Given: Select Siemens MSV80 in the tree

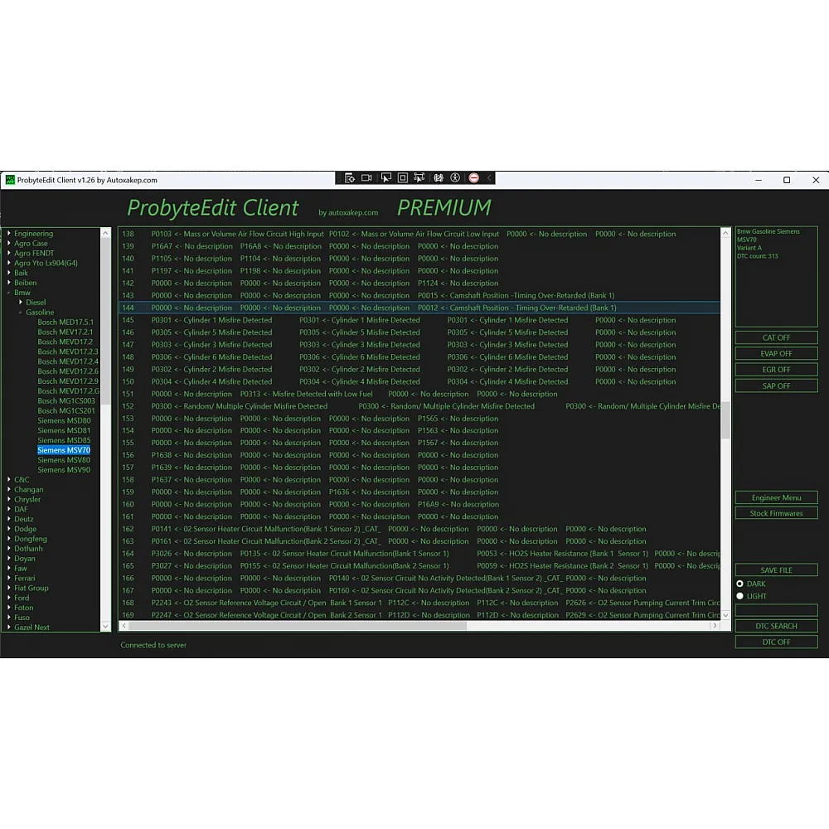Looking at the screenshot, I should pos(64,460).
